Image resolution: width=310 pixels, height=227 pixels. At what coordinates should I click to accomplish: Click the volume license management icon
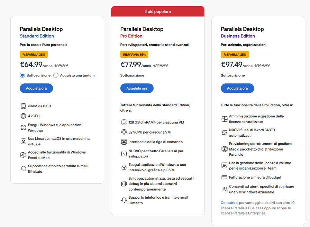[x=224, y=166]
